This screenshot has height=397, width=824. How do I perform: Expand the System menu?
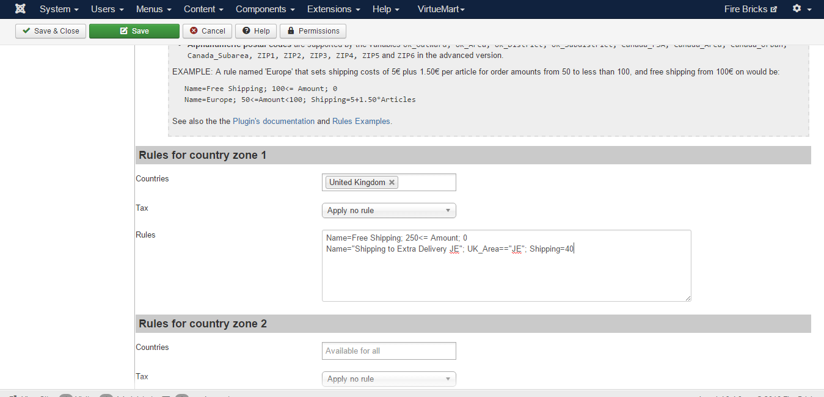pyautogui.click(x=59, y=9)
